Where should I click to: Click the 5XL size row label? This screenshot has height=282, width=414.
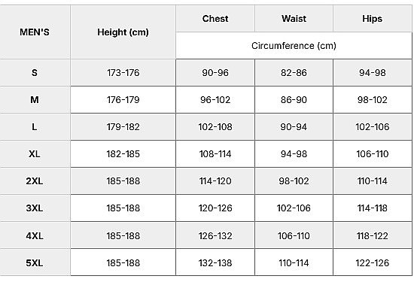click(35, 262)
